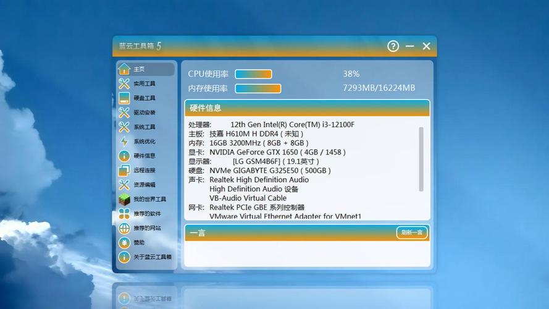Click the 硬件信息 info circle icon
The height and width of the screenshot is (309, 549).
pos(124,156)
